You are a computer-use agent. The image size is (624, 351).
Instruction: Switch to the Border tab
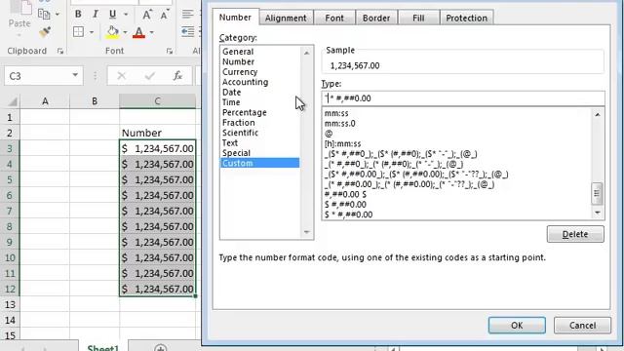pos(376,18)
